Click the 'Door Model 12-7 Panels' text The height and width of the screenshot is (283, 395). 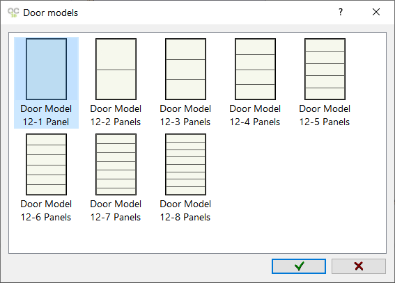[116, 211]
